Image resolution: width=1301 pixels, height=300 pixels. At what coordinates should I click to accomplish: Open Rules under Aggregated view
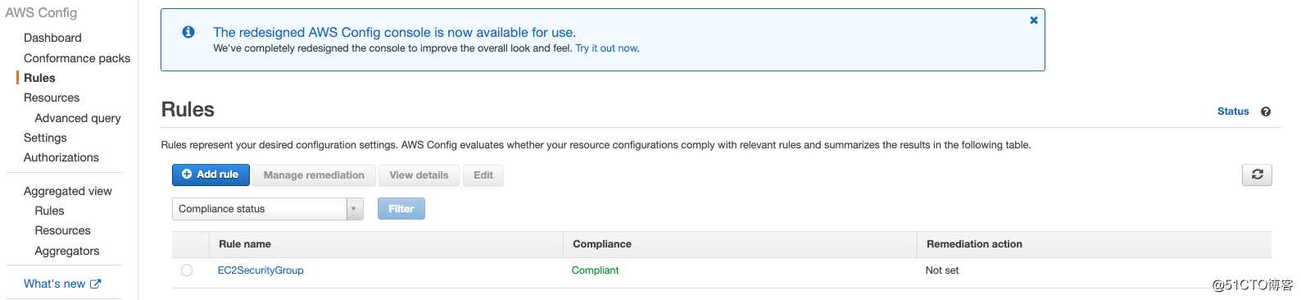pos(49,211)
